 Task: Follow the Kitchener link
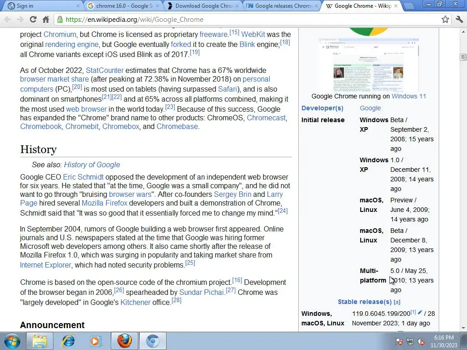135,303
